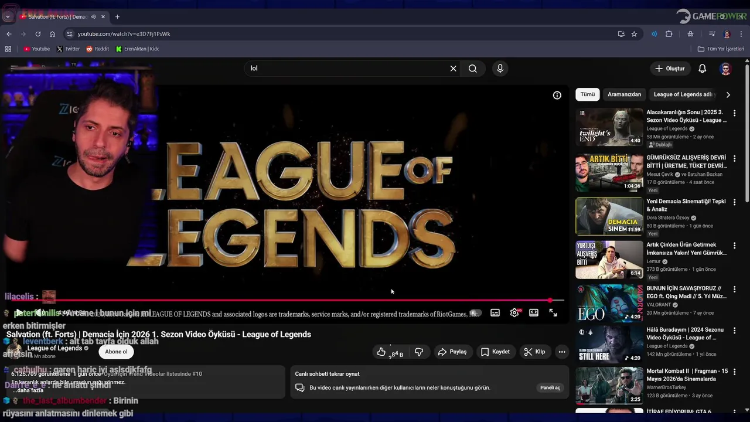Viewport: 750px width, 422px height.
Task: Open Tüm Yer İşaretleri folder
Action: [x=721, y=49]
